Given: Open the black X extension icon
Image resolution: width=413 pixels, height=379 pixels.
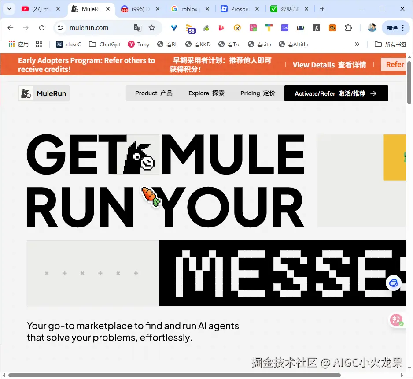Looking at the screenshot, I should coord(317,28).
